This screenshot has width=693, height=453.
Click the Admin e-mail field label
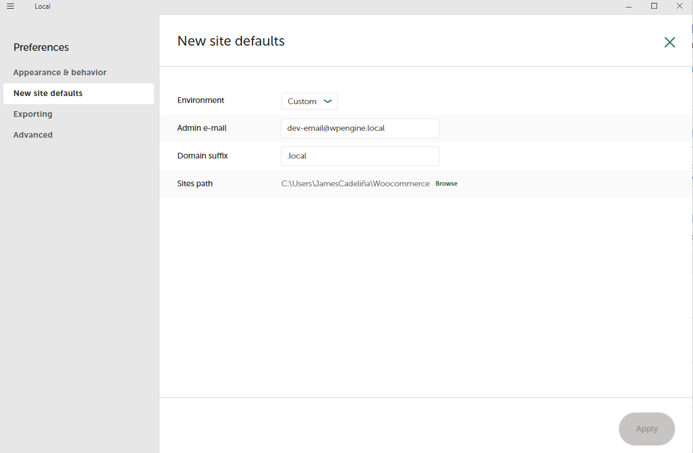pyautogui.click(x=202, y=128)
